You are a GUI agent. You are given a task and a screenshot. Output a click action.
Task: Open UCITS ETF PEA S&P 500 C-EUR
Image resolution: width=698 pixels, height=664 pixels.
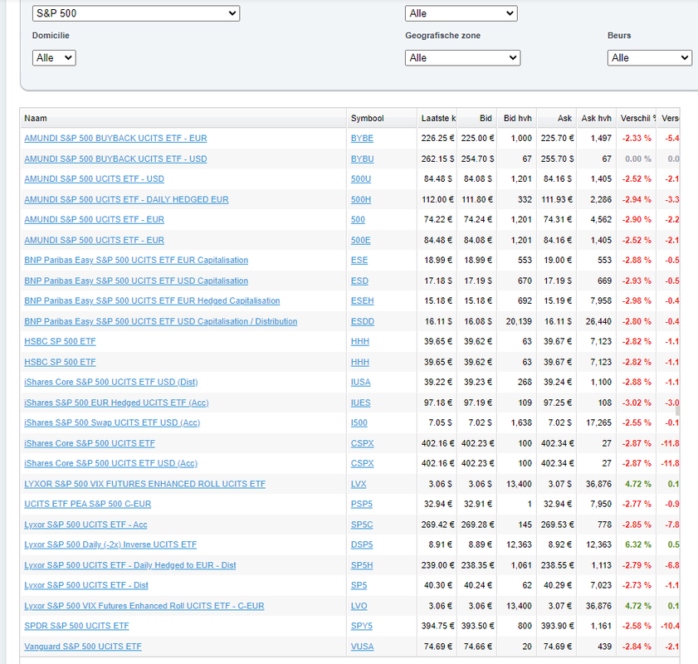[88, 504]
